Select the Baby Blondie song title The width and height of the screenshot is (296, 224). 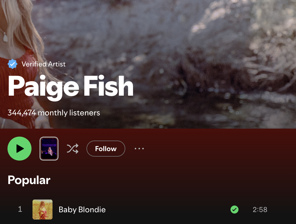82,210
